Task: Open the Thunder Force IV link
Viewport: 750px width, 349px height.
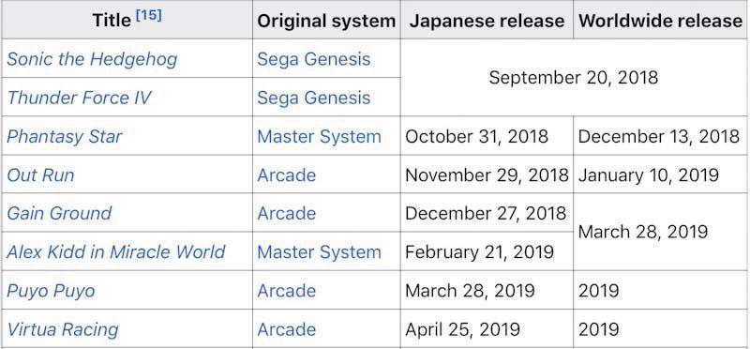Action: pyautogui.click(x=79, y=98)
